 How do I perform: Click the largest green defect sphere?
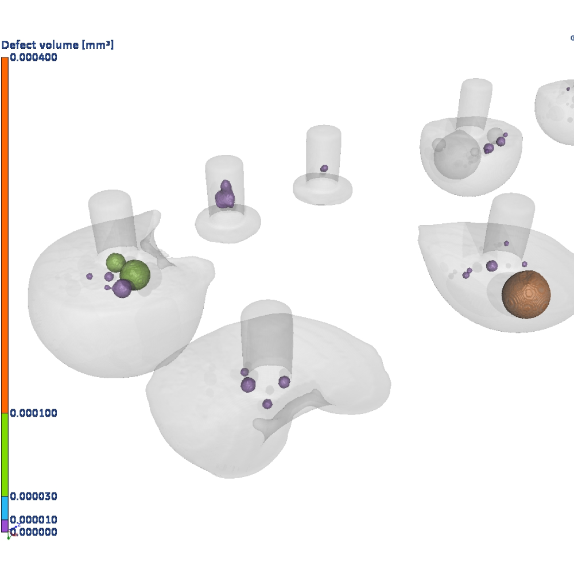[135, 274]
